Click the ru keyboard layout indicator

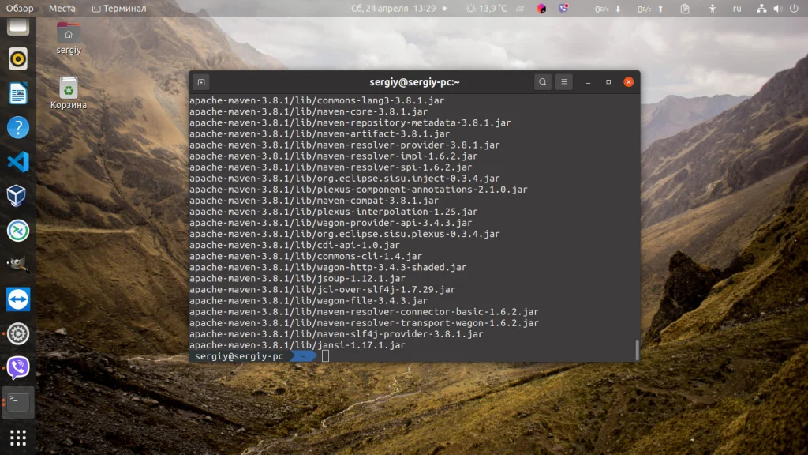(x=736, y=9)
